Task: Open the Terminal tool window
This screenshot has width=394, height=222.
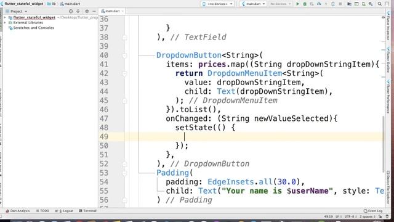Action: pyautogui.click(x=87, y=211)
